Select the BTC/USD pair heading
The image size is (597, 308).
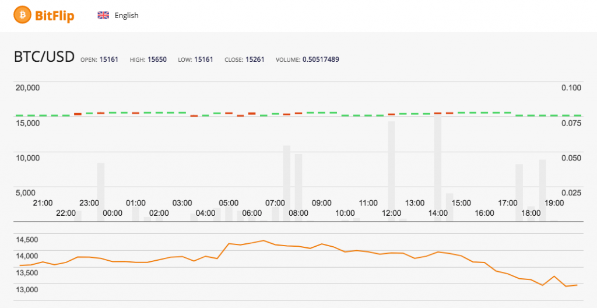coord(44,57)
